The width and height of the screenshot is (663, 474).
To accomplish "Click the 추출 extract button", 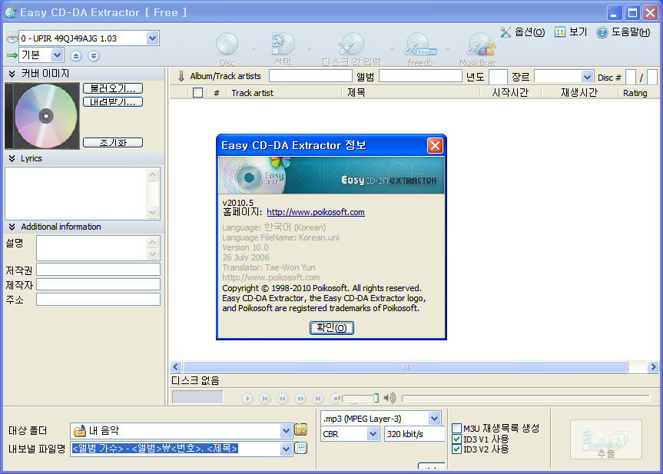I will tap(605, 439).
